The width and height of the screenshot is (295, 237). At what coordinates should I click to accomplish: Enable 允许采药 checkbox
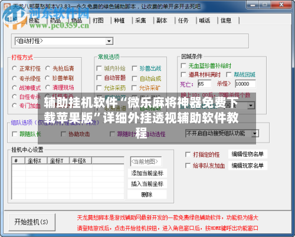(x=99, y=88)
